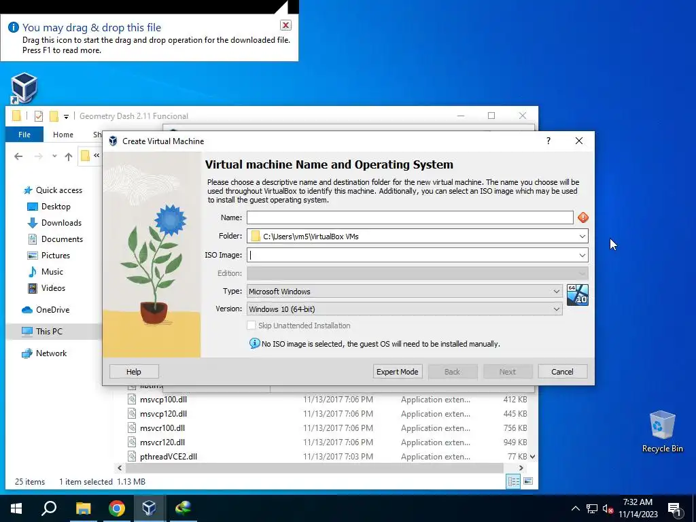
Task: Click the Name field warning icon
Action: pos(582,217)
